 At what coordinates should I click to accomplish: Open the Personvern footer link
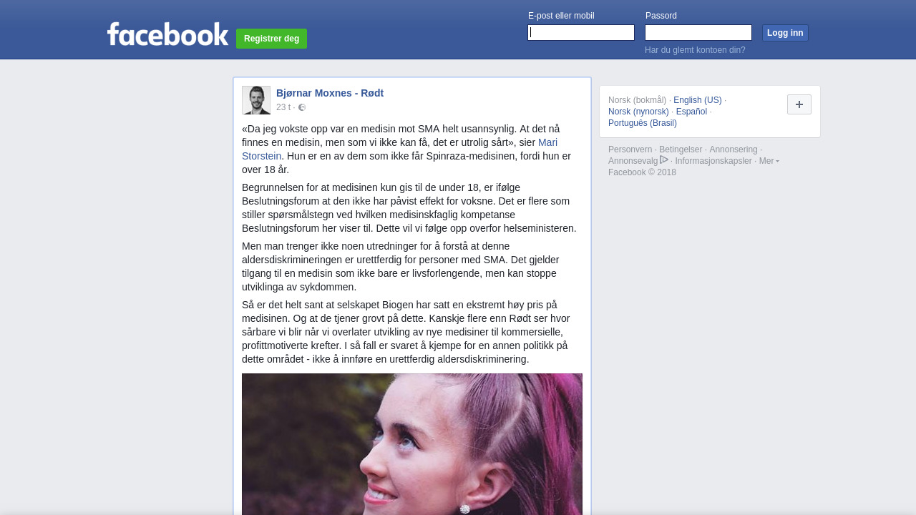[630, 149]
